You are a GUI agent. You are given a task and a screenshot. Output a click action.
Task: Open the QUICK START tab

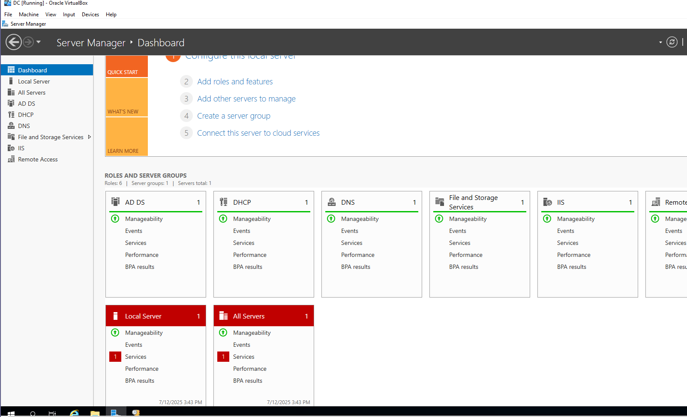click(127, 66)
